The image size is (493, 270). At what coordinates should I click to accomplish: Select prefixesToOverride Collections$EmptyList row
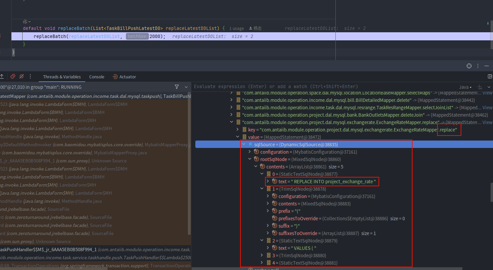point(342,219)
